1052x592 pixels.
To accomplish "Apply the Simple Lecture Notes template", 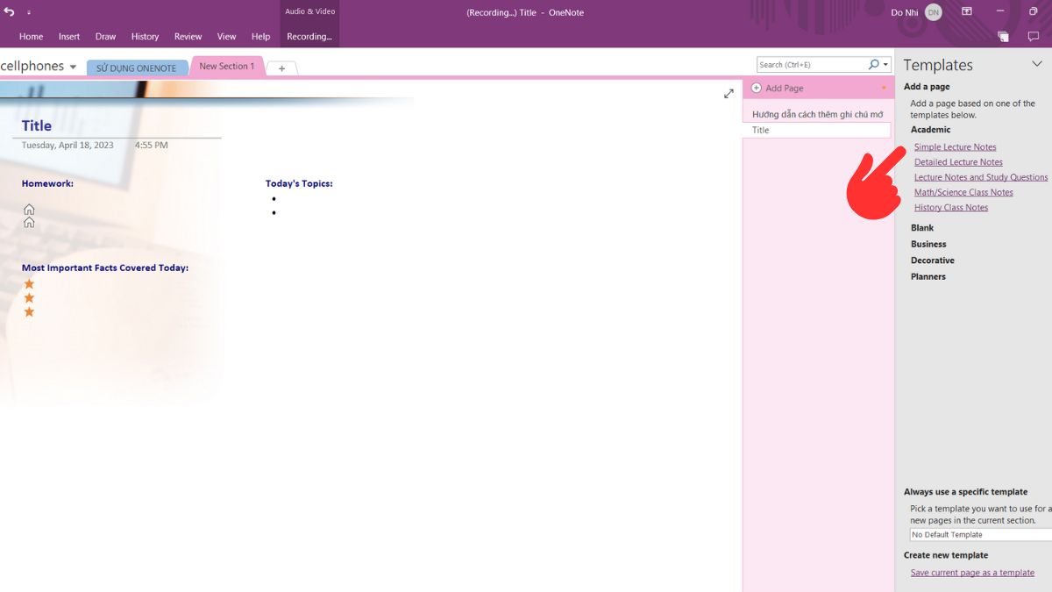I will point(955,147).
